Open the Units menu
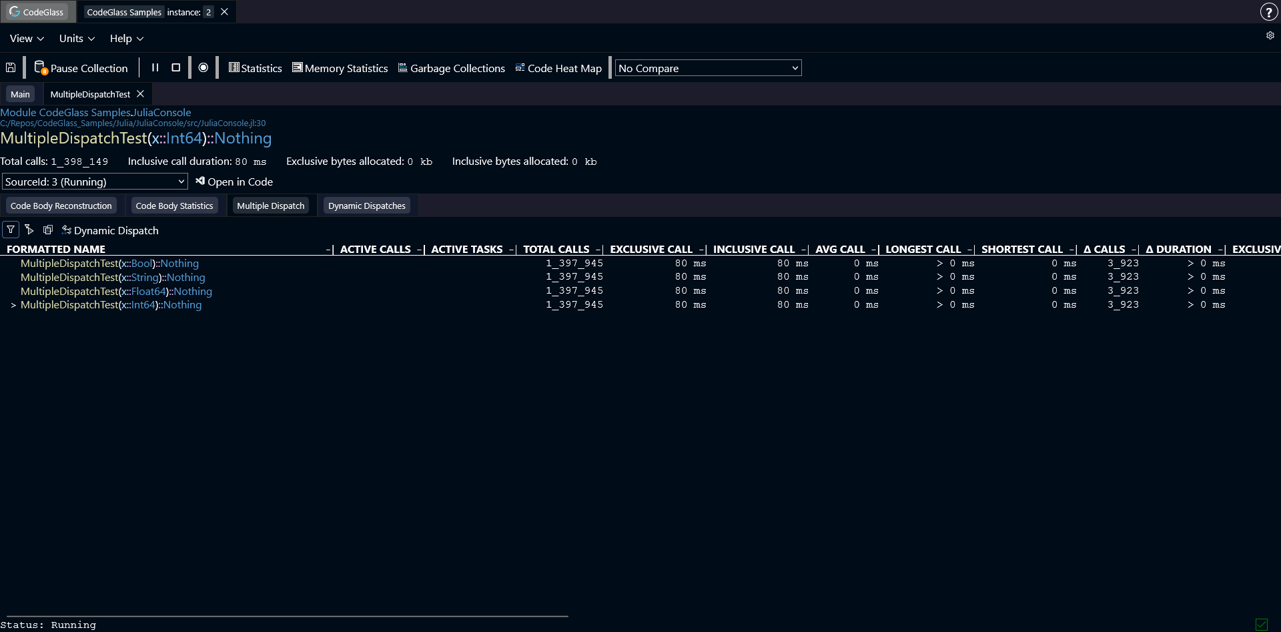The height and width of the screenshot is (632, 1281). pos(76,38)
